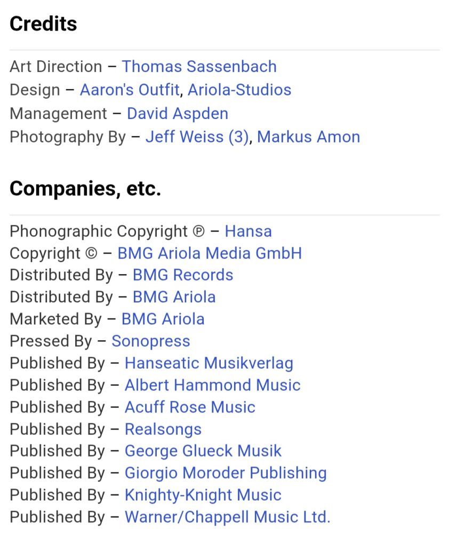Open the George Glueck Musik publisher link
This screenshot has height=546, width=449.
coord(203,451)
